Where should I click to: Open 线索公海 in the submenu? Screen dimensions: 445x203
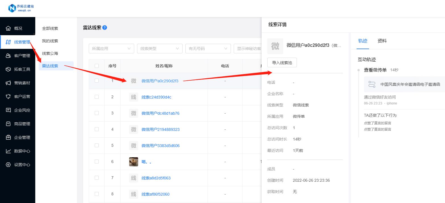tap(50, 53)
